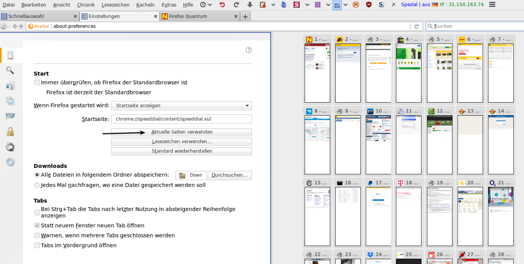Image resolution: width=524 pixels, height=264 pixels.
Task: Click the purple grid toolbar icon
Action: tap(318, 4)
